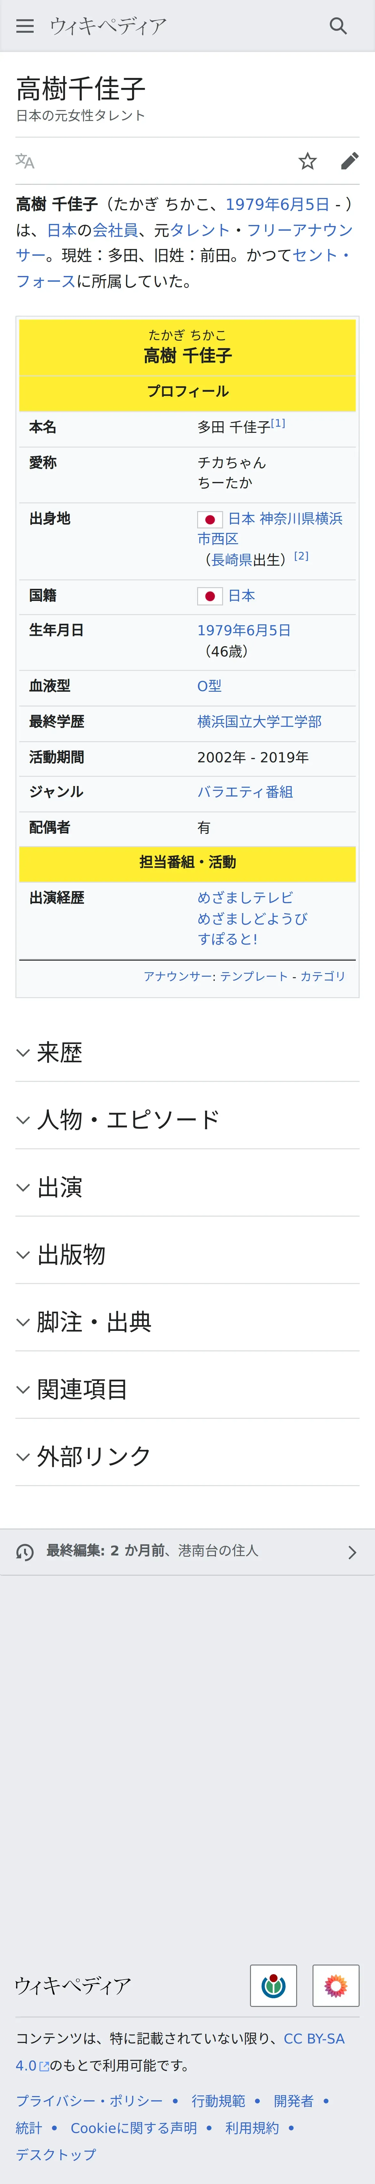Switch to デスクトップ view
The height and width of the screenshot is (2184, 375).
(x=56, y=2154)
